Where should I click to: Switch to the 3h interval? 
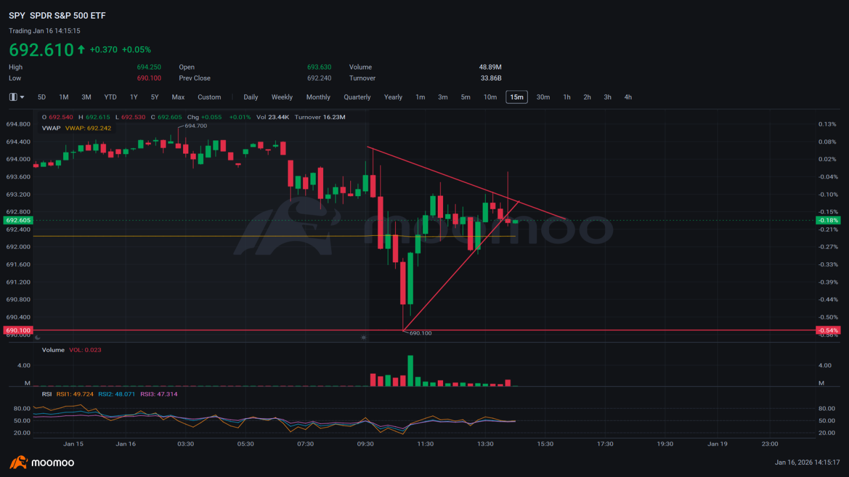tap(608, 97)
